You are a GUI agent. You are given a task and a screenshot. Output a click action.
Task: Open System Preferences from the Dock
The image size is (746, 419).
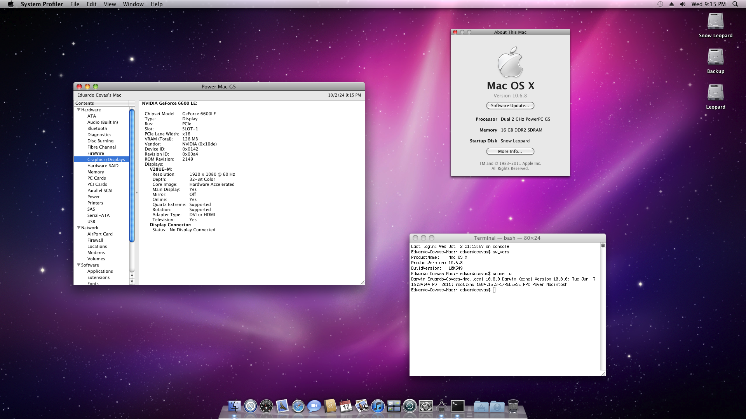pyautogui.click(x=425, y=406)
